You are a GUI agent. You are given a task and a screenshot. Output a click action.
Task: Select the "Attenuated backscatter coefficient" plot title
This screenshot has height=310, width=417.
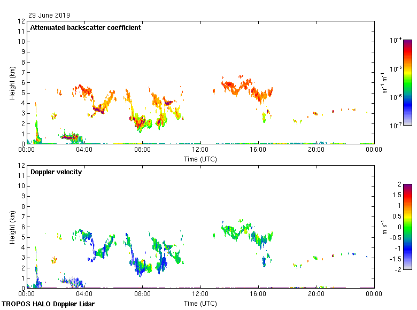[86, 28]
